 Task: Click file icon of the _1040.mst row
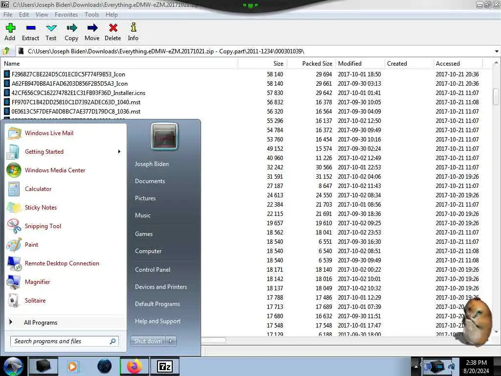tap(7, 102)
